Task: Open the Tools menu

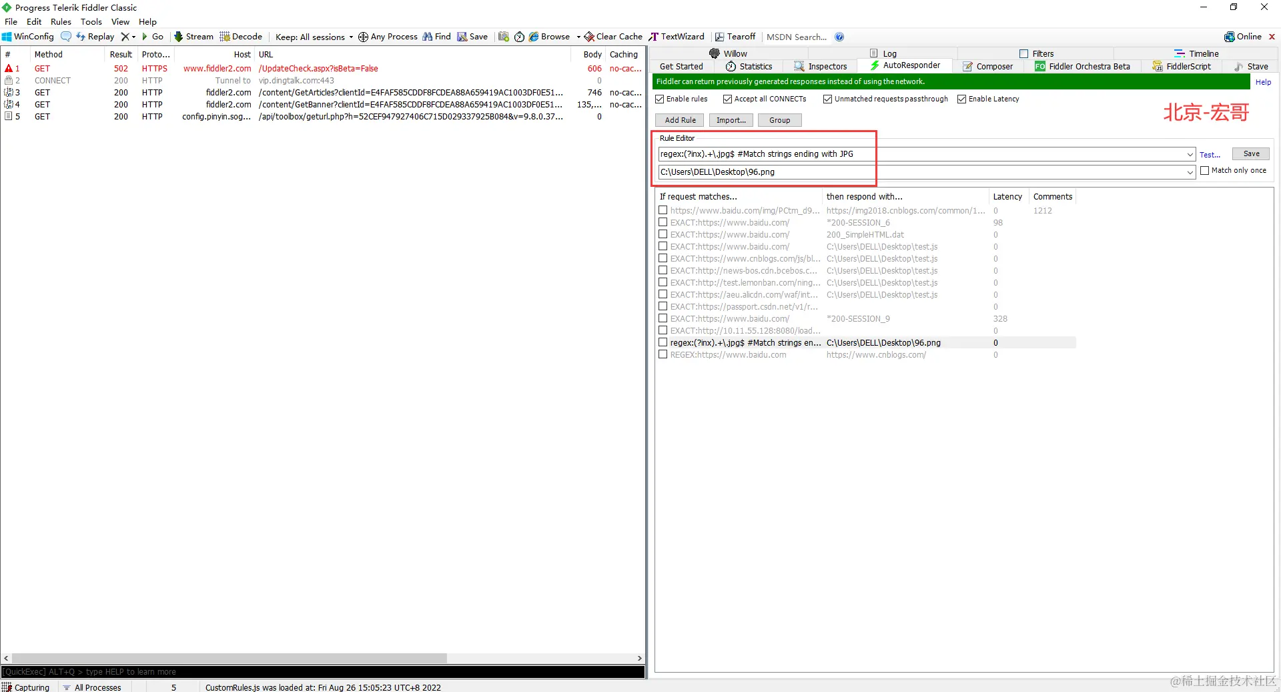Action: click(91, 21)
